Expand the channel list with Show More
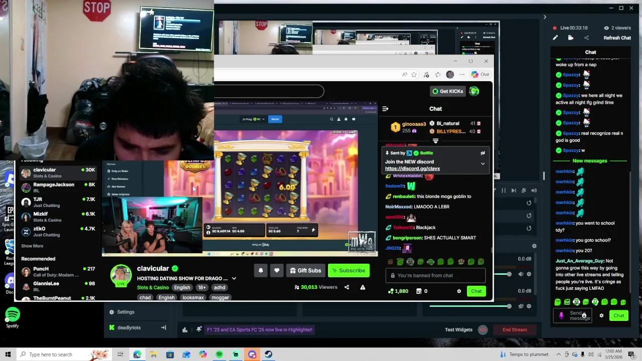 tap(32, 246)
